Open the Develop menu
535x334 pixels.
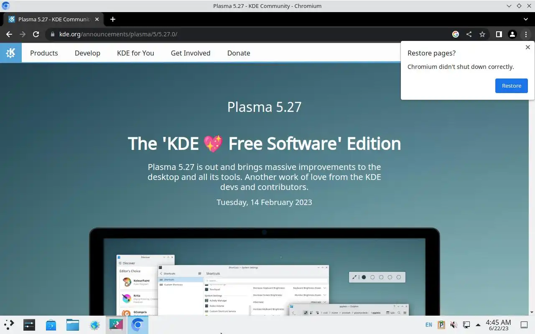pos(87,53)
